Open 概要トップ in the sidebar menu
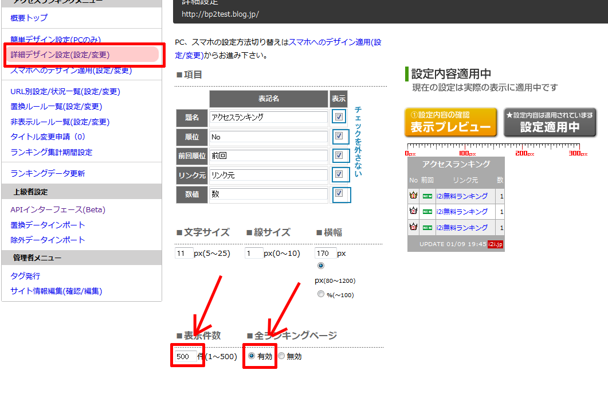The width and height of the screenshot is (608, 401). click(x=29, y=18)
